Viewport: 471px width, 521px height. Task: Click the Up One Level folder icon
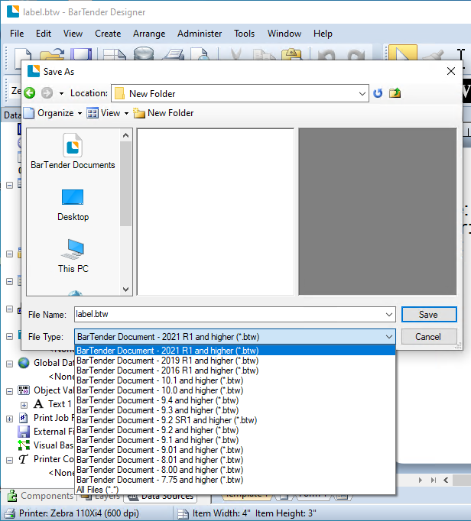click(395, 93)
